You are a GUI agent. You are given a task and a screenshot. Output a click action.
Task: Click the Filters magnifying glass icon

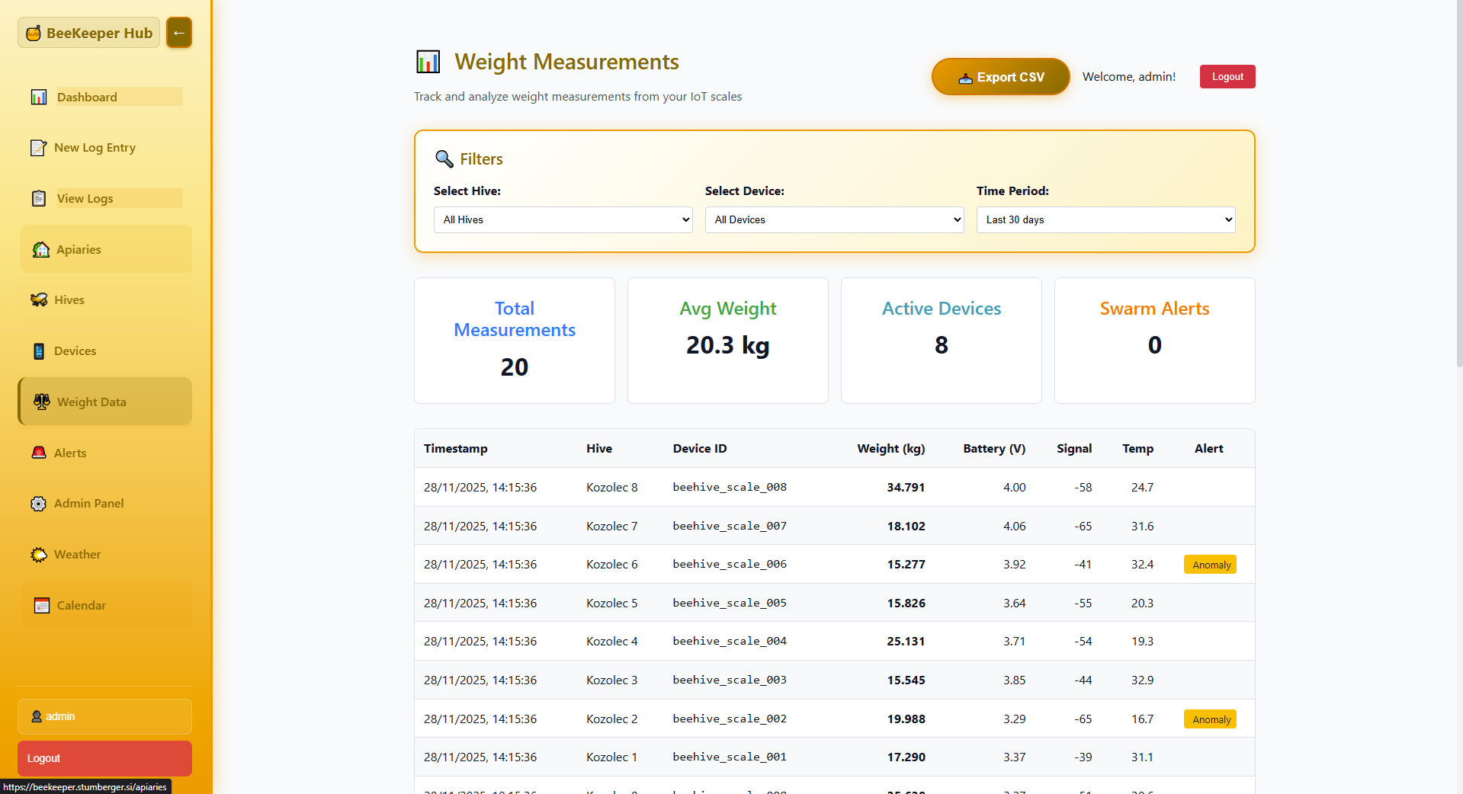tap(444, 158)
